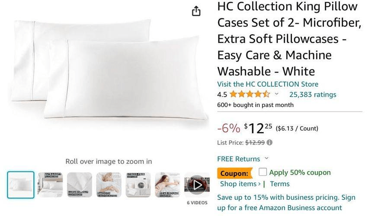Select the Luxuriously Lightweight thumbnail
Screen dimensions: 368x216
80,185
